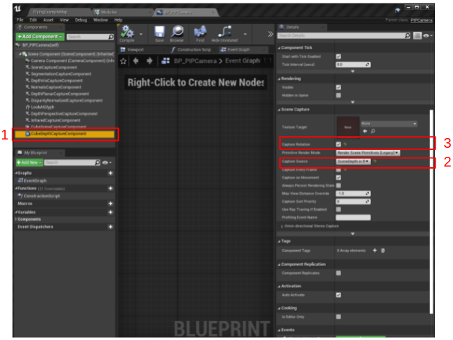The image size is (453, 340).
Task: Toggle Component Replicates checkbox
Action: pyautogui.click(x=338, y=273)
